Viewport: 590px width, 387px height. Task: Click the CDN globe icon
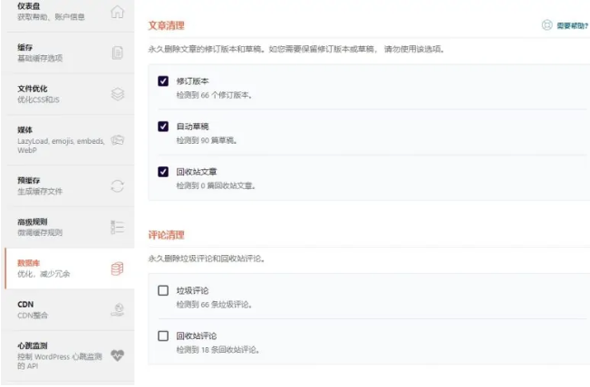click(x=118, y=309)
